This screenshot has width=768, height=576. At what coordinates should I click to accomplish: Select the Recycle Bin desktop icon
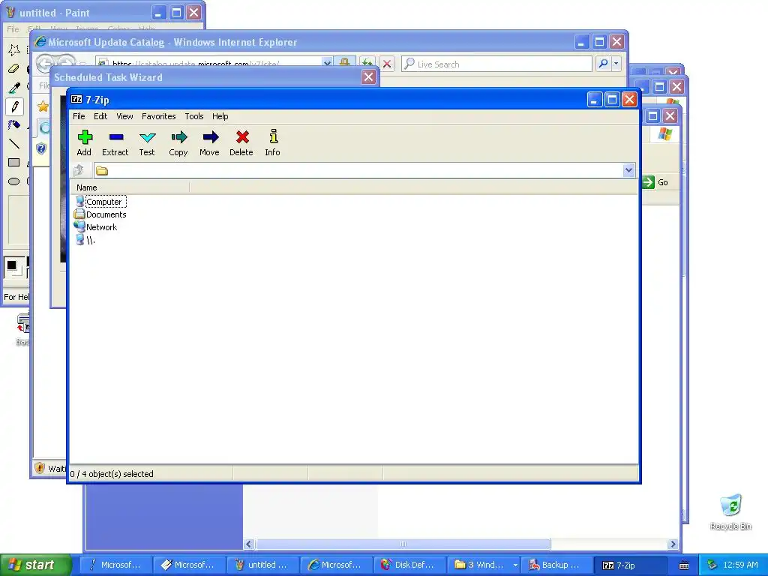point(730,511)
